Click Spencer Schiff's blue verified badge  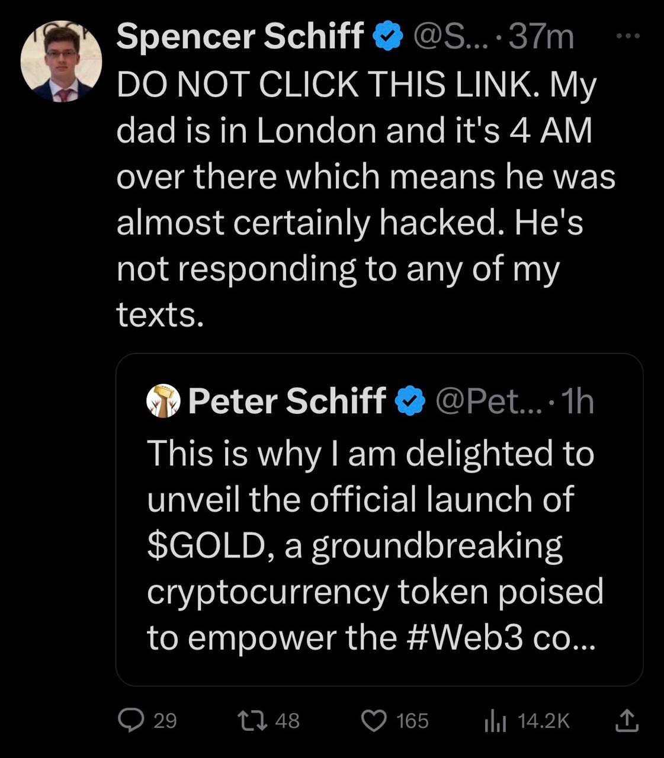[388, 37]
